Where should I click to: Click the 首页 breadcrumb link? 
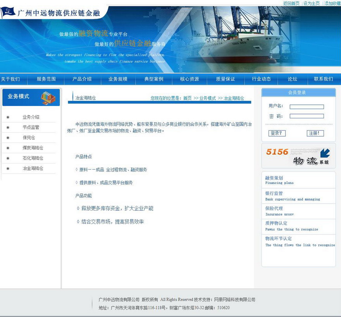pyautogui.click(x=187, y=98)
